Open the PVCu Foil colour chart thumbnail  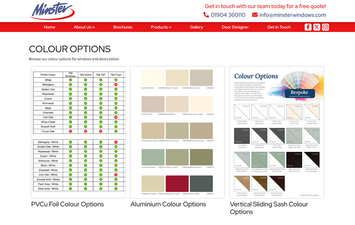coord(78,132)
